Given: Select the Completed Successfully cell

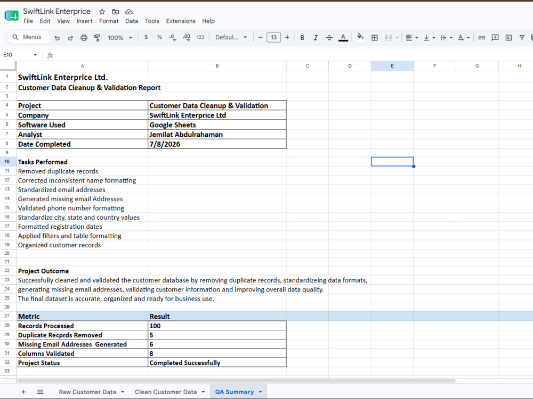Looking at the screenshot, I should (x=217, y=362).
